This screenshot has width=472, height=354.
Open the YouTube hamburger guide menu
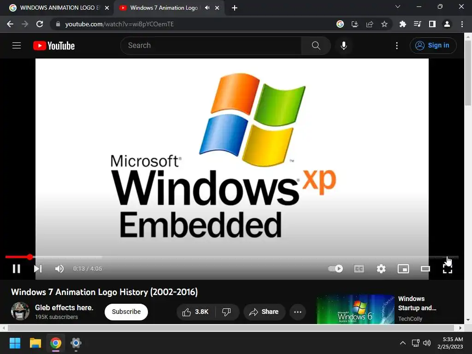pyautogui.click(x=17, y=46)
